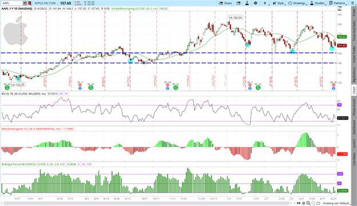This screenshot has height=206, width=357.
Task: Click the 157.65 last price in header
Action: tap(66, 3)
